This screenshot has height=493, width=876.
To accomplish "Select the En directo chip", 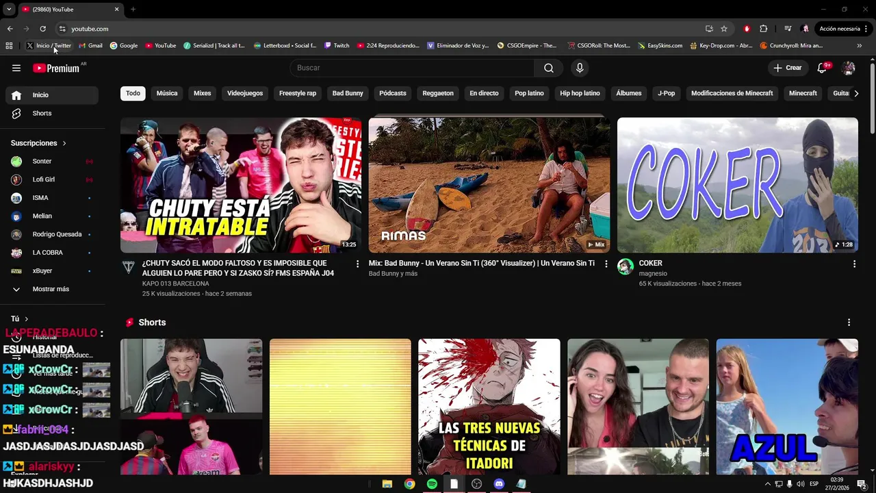I will [484, 93].
